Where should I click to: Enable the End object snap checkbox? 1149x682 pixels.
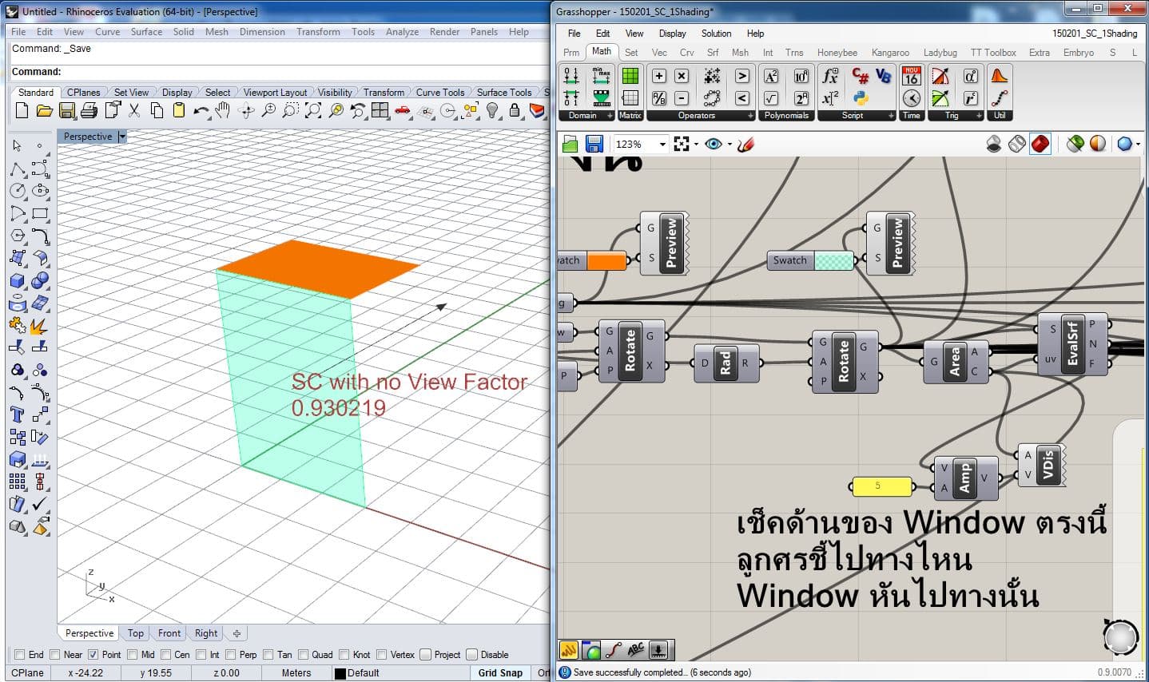(x=19, y=655)
